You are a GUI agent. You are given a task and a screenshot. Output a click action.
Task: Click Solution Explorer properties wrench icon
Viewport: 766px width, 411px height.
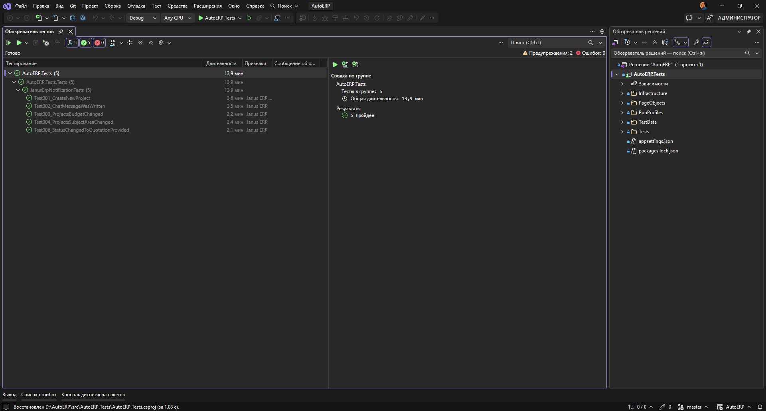click(x=696, y=42)
